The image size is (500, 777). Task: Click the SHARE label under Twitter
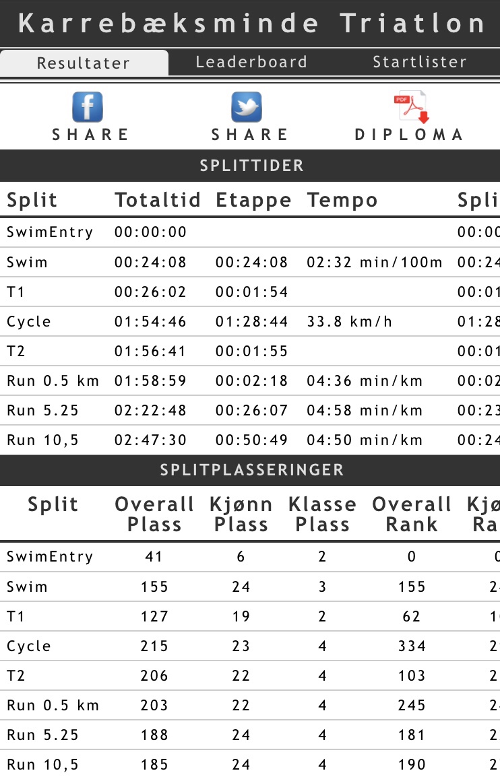pyautogui.click(x=250, y=135)
